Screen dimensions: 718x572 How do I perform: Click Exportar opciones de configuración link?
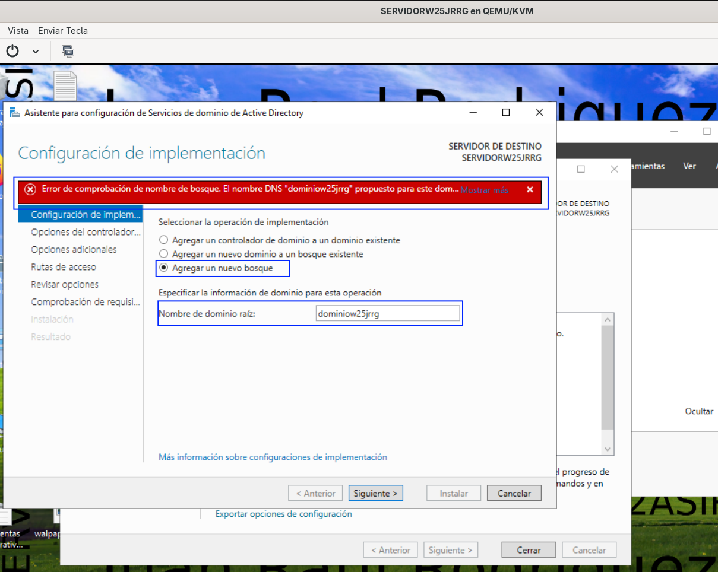pos(283,514)
